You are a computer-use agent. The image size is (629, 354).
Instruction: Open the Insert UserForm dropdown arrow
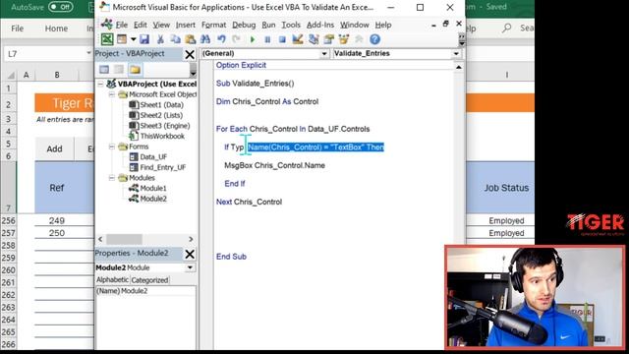(133, 39)
